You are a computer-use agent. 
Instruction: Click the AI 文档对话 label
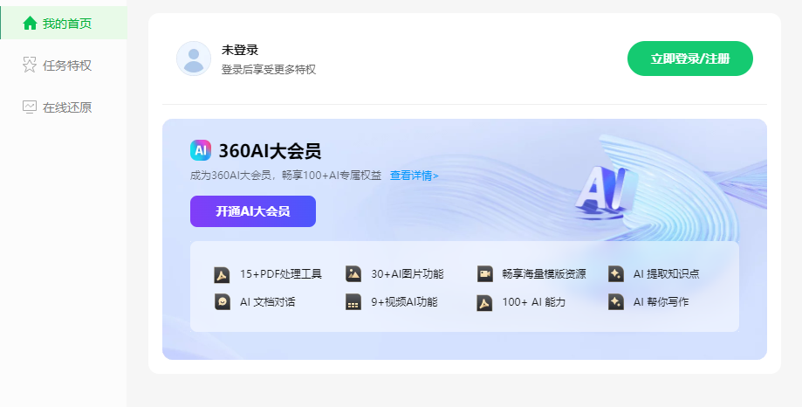point(268,302)
